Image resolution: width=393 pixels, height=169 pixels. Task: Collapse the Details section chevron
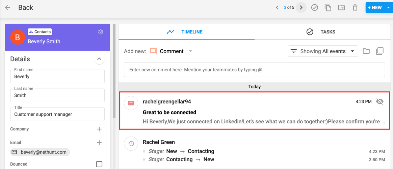[99, 59]
